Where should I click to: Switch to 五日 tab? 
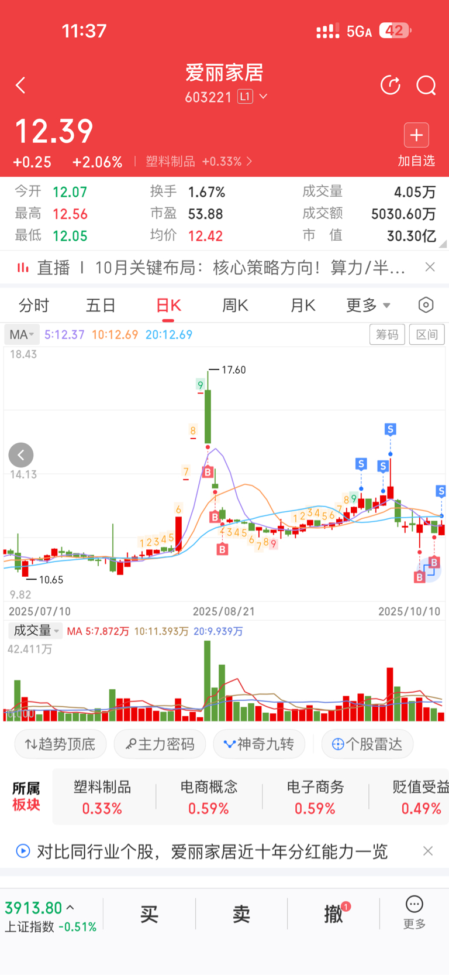[x=101, y=305]
